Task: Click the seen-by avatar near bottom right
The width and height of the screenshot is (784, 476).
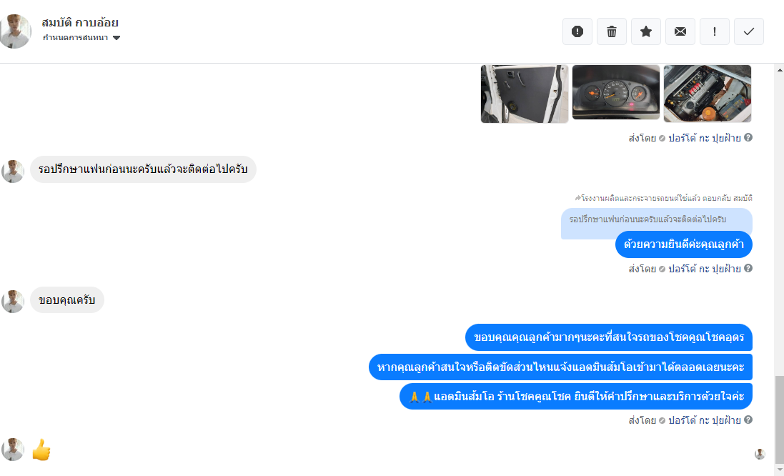Action: point(760,454)
